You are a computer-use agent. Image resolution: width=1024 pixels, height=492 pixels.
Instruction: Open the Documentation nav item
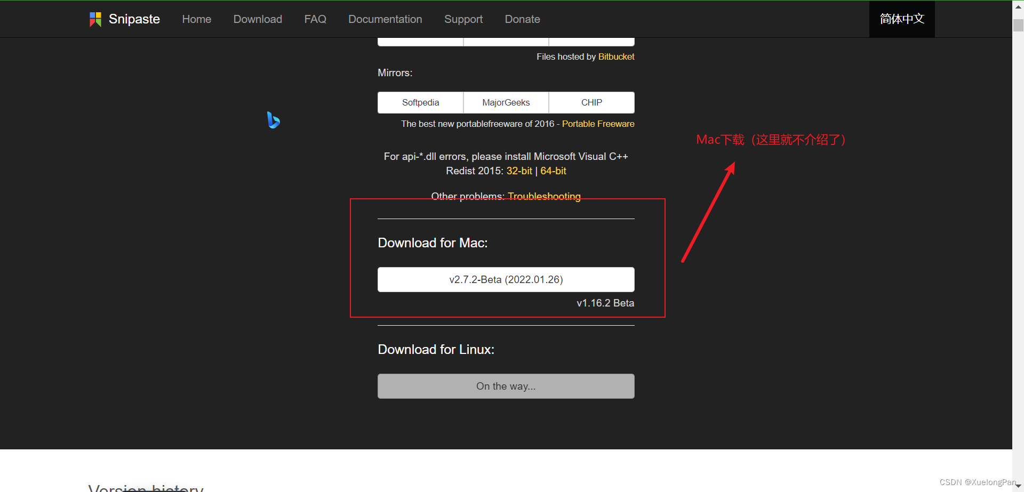click(385, 19)
